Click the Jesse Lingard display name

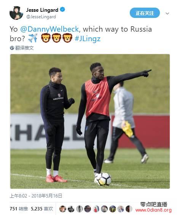tap(42, 10)
